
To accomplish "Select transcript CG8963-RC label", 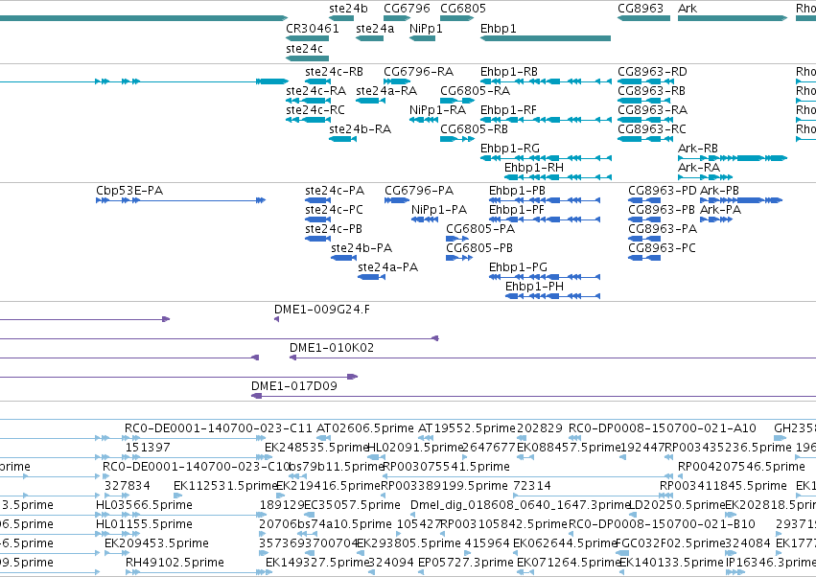I will (x=652, y=129).
